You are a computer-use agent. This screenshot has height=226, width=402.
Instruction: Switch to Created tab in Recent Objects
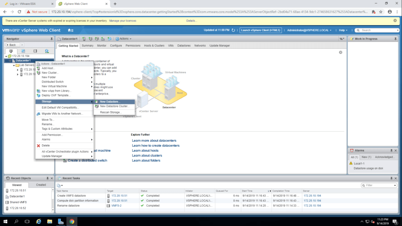[x=41, y=185]
